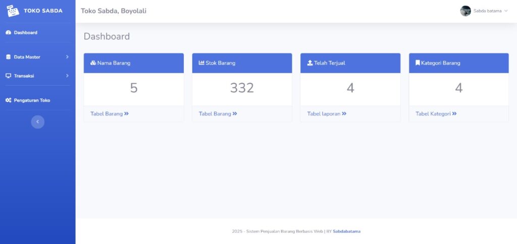Click the double-arrow icon beside Tabel laporan
Screen dimensions: 517x244
pos(344,113)
